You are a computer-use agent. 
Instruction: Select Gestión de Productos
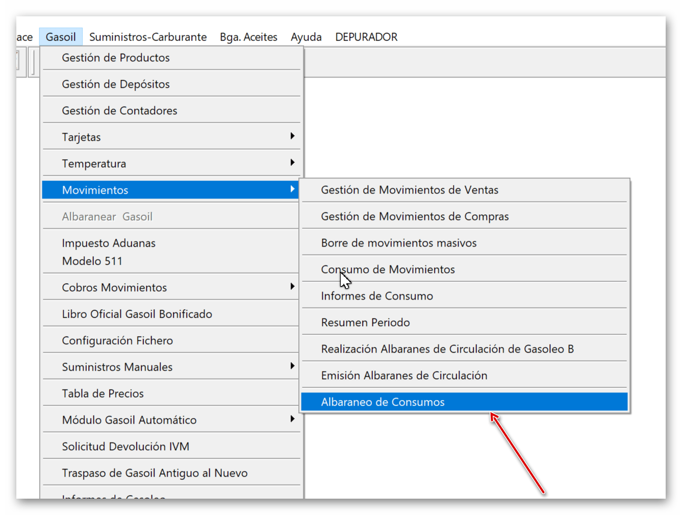(x=116, y=58)
